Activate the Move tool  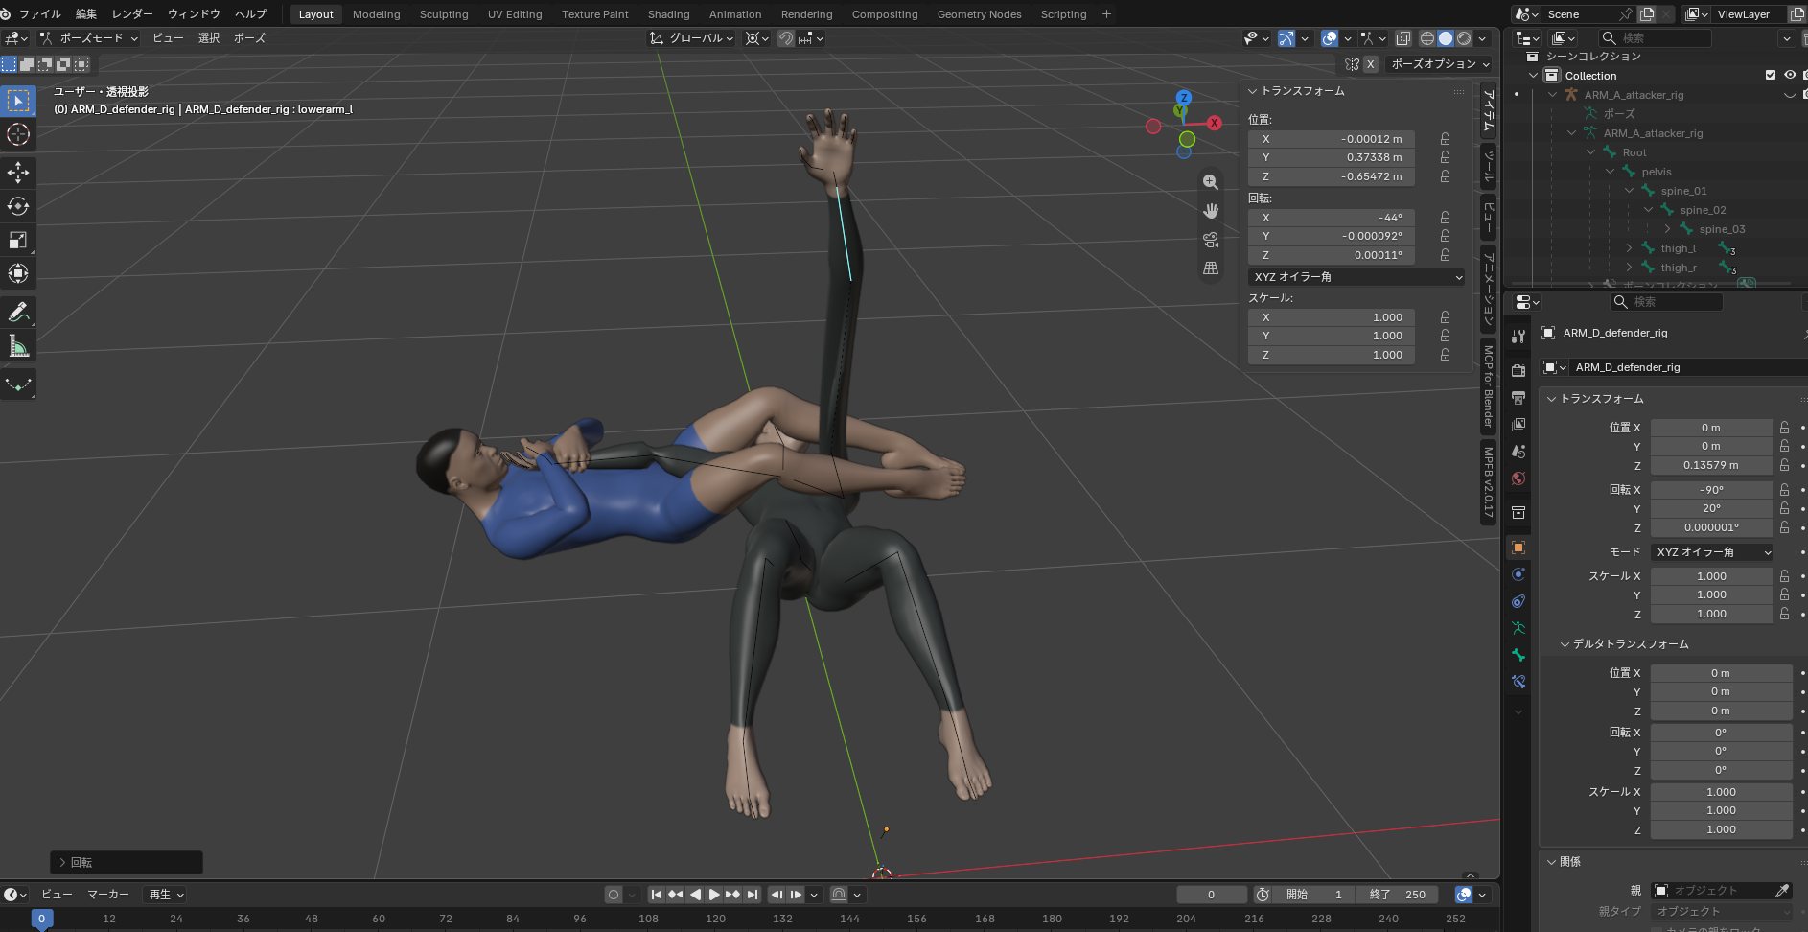[18, 173]
